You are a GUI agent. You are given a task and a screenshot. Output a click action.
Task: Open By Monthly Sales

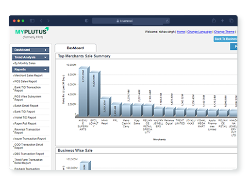pos(25,63)
